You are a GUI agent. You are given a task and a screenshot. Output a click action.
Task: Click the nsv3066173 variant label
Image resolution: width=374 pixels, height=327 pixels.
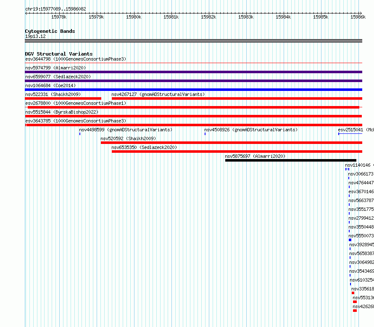pos(361,174)
